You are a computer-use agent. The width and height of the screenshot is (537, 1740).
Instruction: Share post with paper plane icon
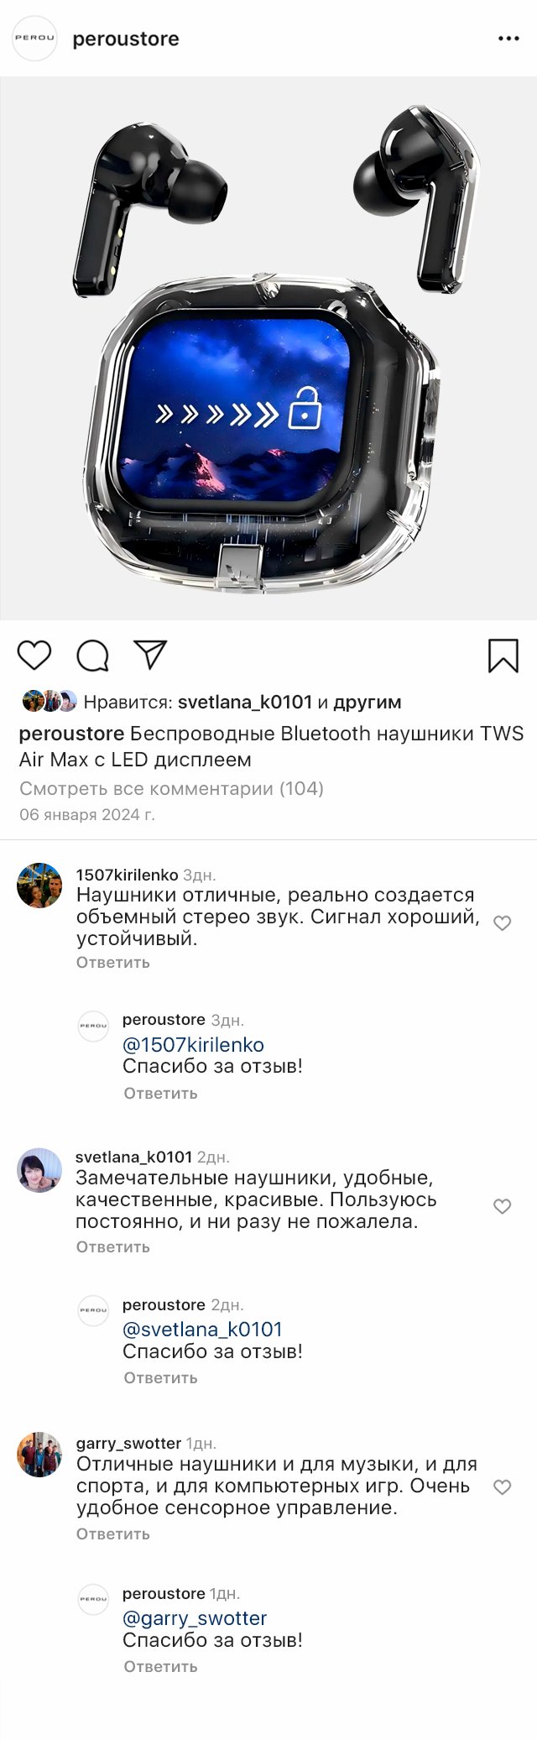[151, 655]
